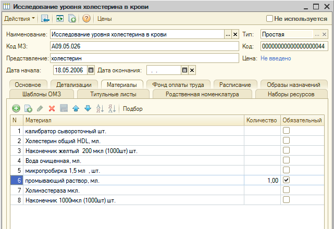The width and height of the screenshot is (334, 229).
Task: Click the Не введено price link
Action: [x=276, y=58]
